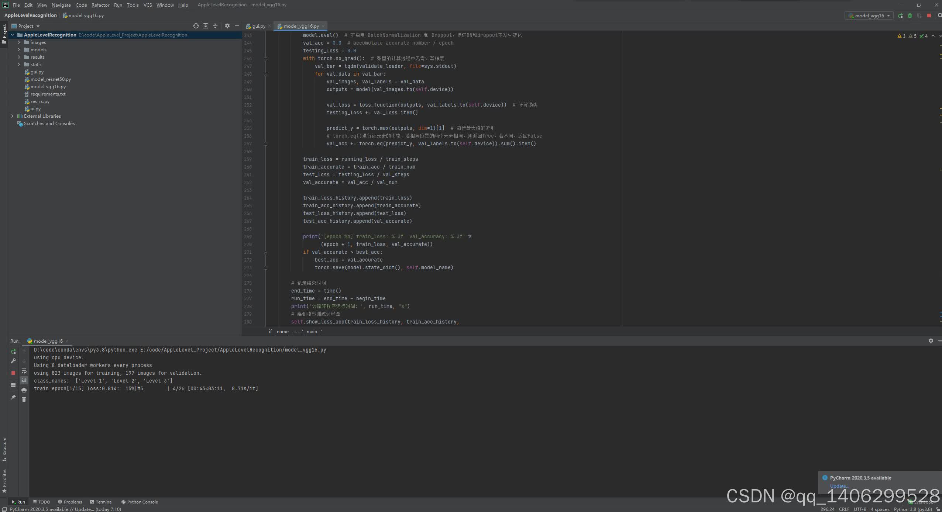Click the Debug bug icon in top toolbar
This screenshot has height=512, width=942.
pos(910,15)
